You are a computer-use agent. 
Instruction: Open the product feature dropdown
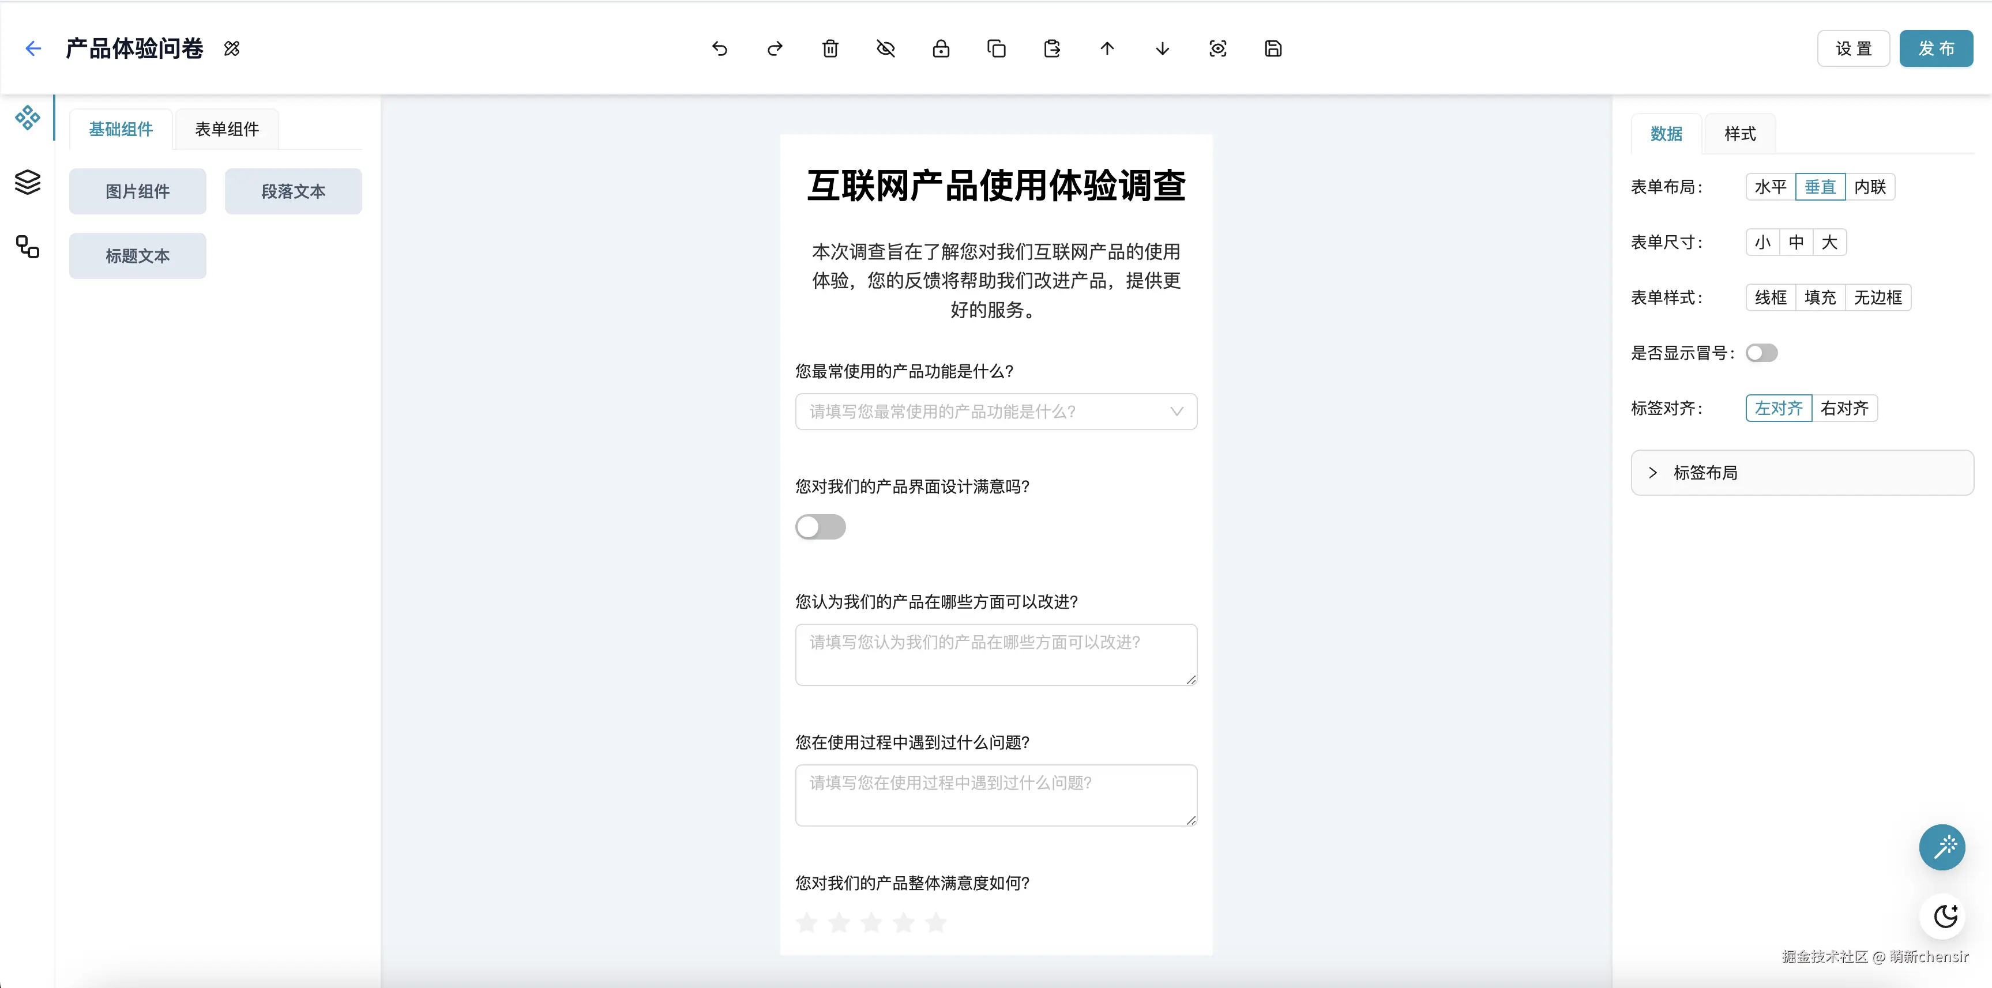tap(995, 411)
